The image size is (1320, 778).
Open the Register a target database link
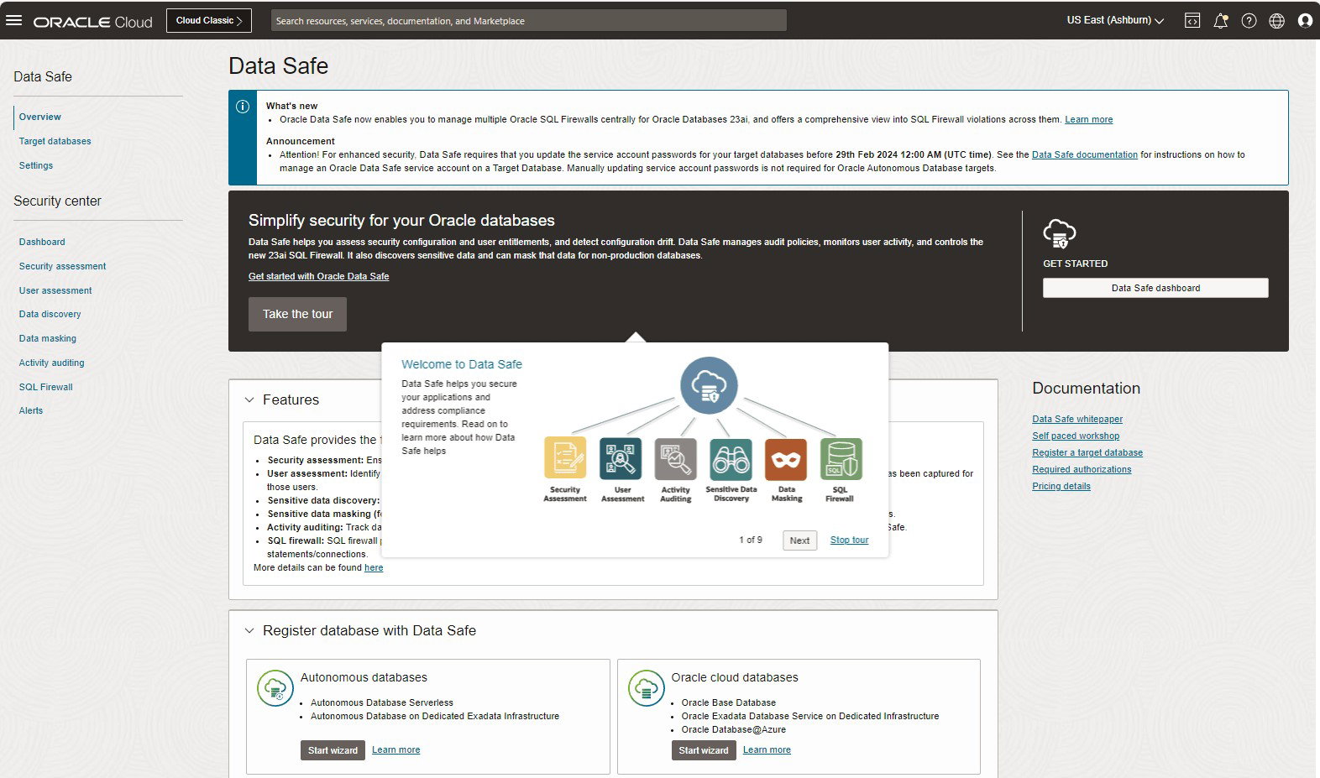click(1087, 452)
